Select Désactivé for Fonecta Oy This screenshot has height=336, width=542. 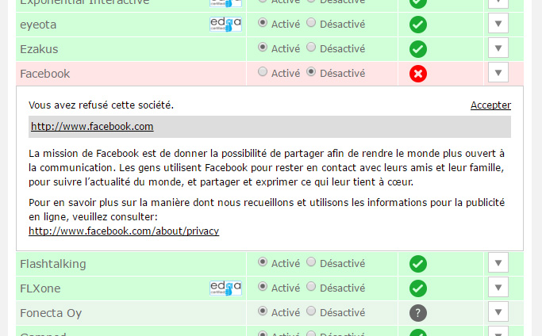point(311,311)
